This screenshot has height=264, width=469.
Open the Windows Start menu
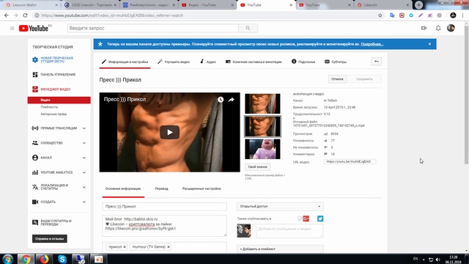[x=7, y=259]
